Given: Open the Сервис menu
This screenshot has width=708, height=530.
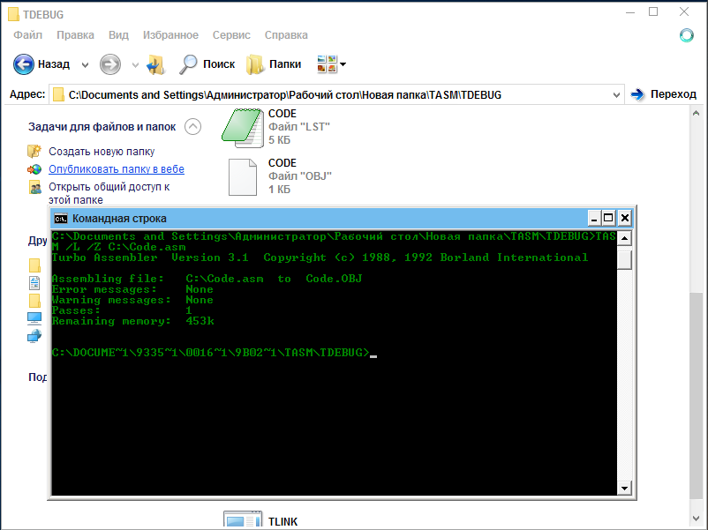Looking at the screenshot, I should [x=231, y=35].
